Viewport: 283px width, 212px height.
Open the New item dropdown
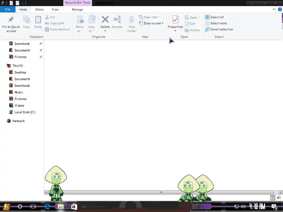(x=149, y=17)
